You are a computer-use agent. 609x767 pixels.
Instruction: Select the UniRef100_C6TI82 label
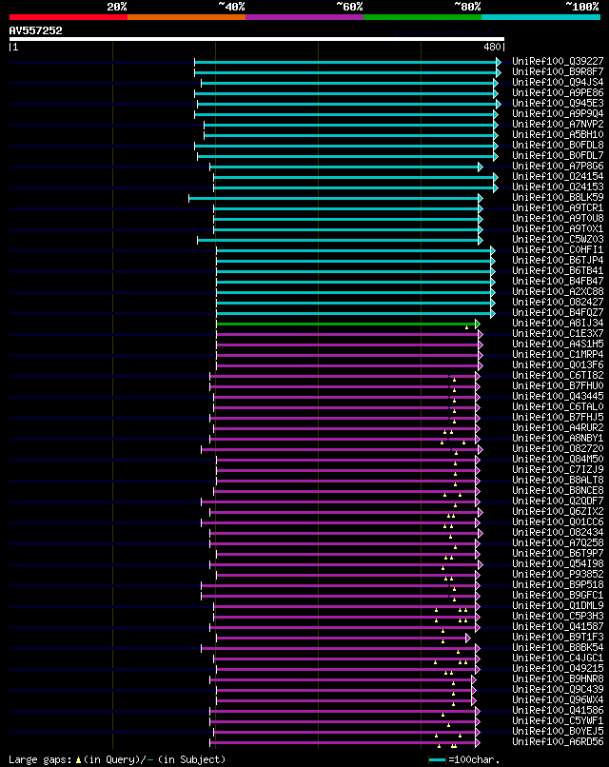pyautogui.click(x=558, y=376)
